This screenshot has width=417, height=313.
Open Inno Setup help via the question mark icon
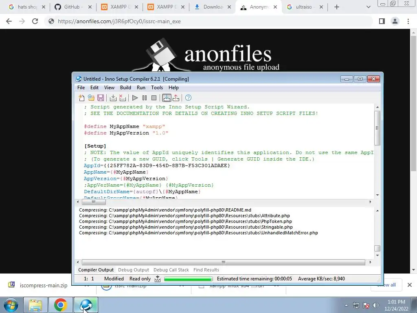coord(188,98)
